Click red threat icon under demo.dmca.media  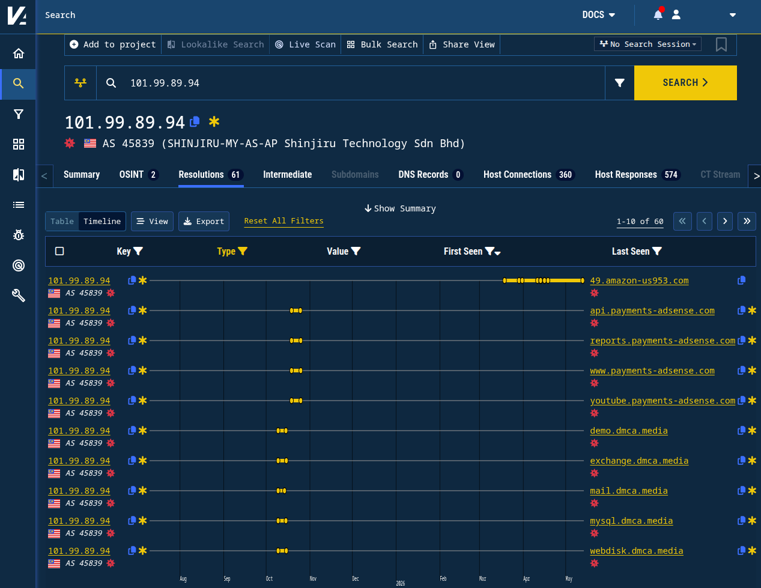coord(595,443)
